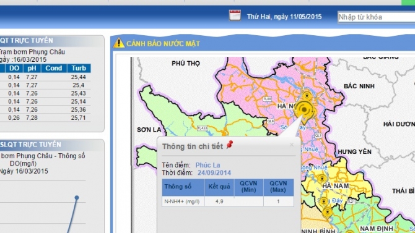Select the turbidity value '25,44'
415x233 pixels.
click(x=78, y=77)
